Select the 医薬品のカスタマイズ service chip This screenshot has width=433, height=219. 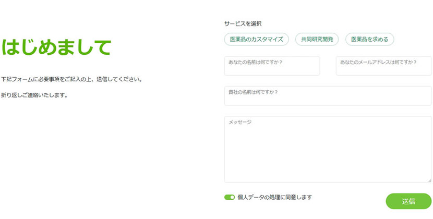coord(256,39)
